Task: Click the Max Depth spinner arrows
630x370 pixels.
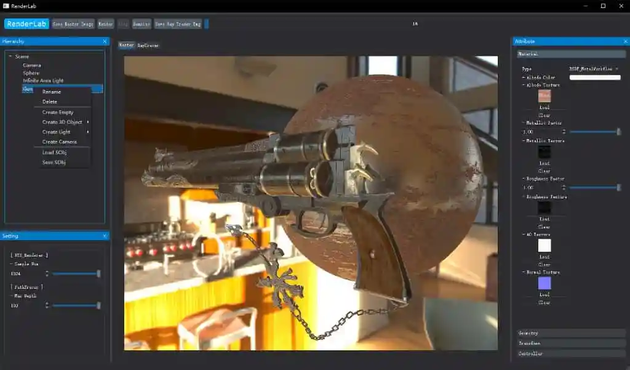Action: (x=47, y=305)
